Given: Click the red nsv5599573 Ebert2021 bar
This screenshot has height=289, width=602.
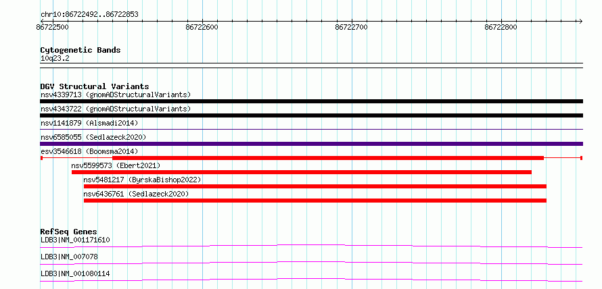Looking at the screenshot, I should pos(302,172).
